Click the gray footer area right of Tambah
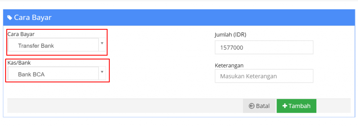This screenshot has height=126, width=358. pyautogui.click(x=333, y=106)
